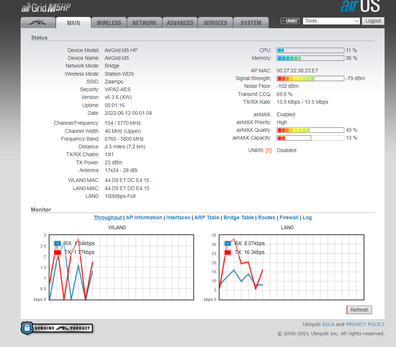Open the Log link

pyautogui.click(x=307, y=217)
